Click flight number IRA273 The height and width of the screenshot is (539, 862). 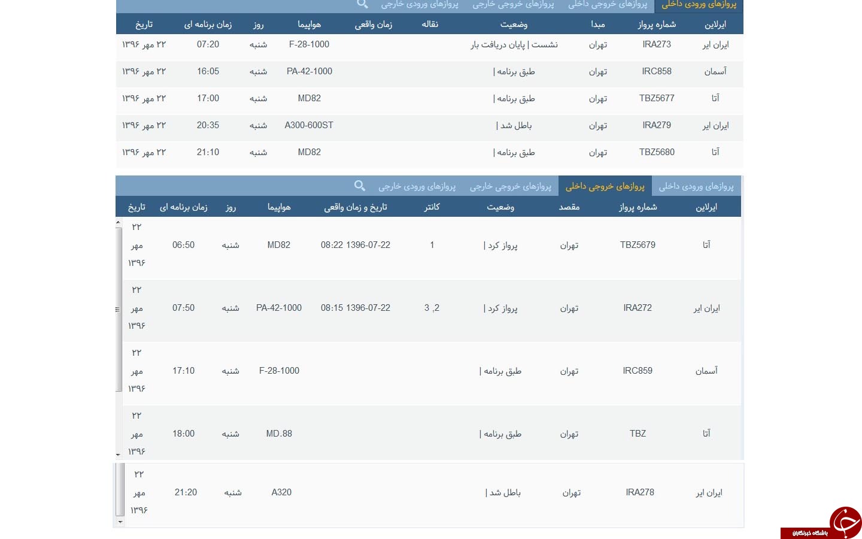coord(657,44)
